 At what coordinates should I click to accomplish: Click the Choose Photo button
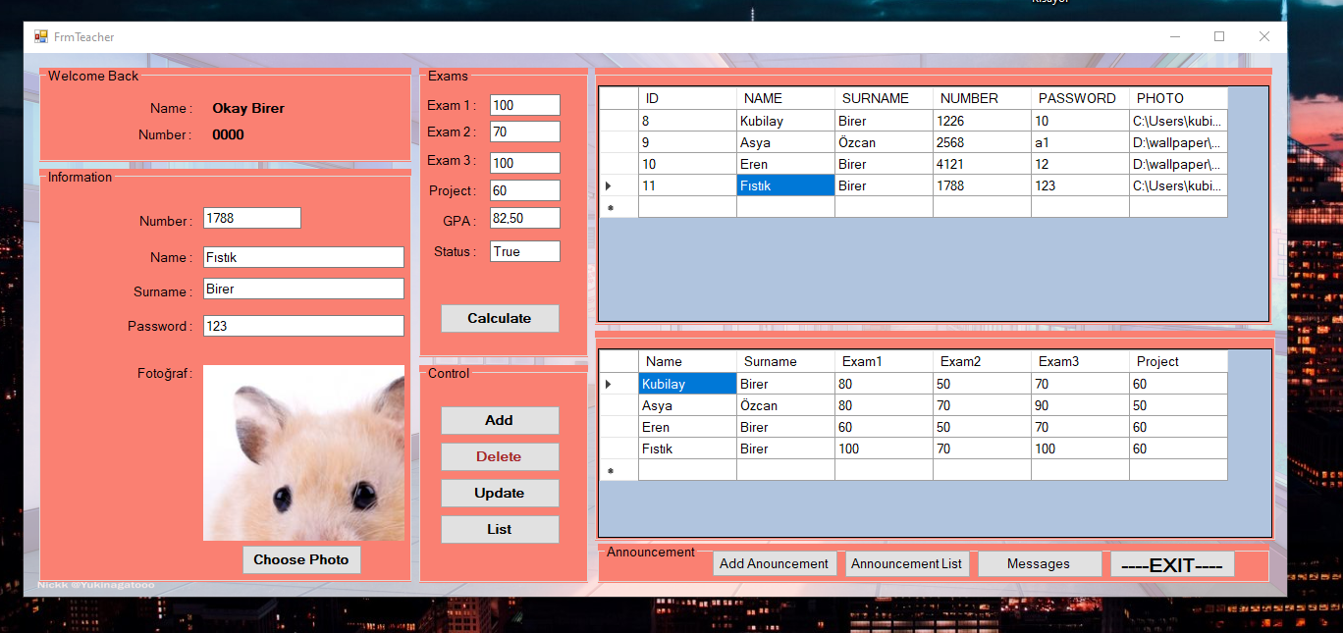click(301, 559)
